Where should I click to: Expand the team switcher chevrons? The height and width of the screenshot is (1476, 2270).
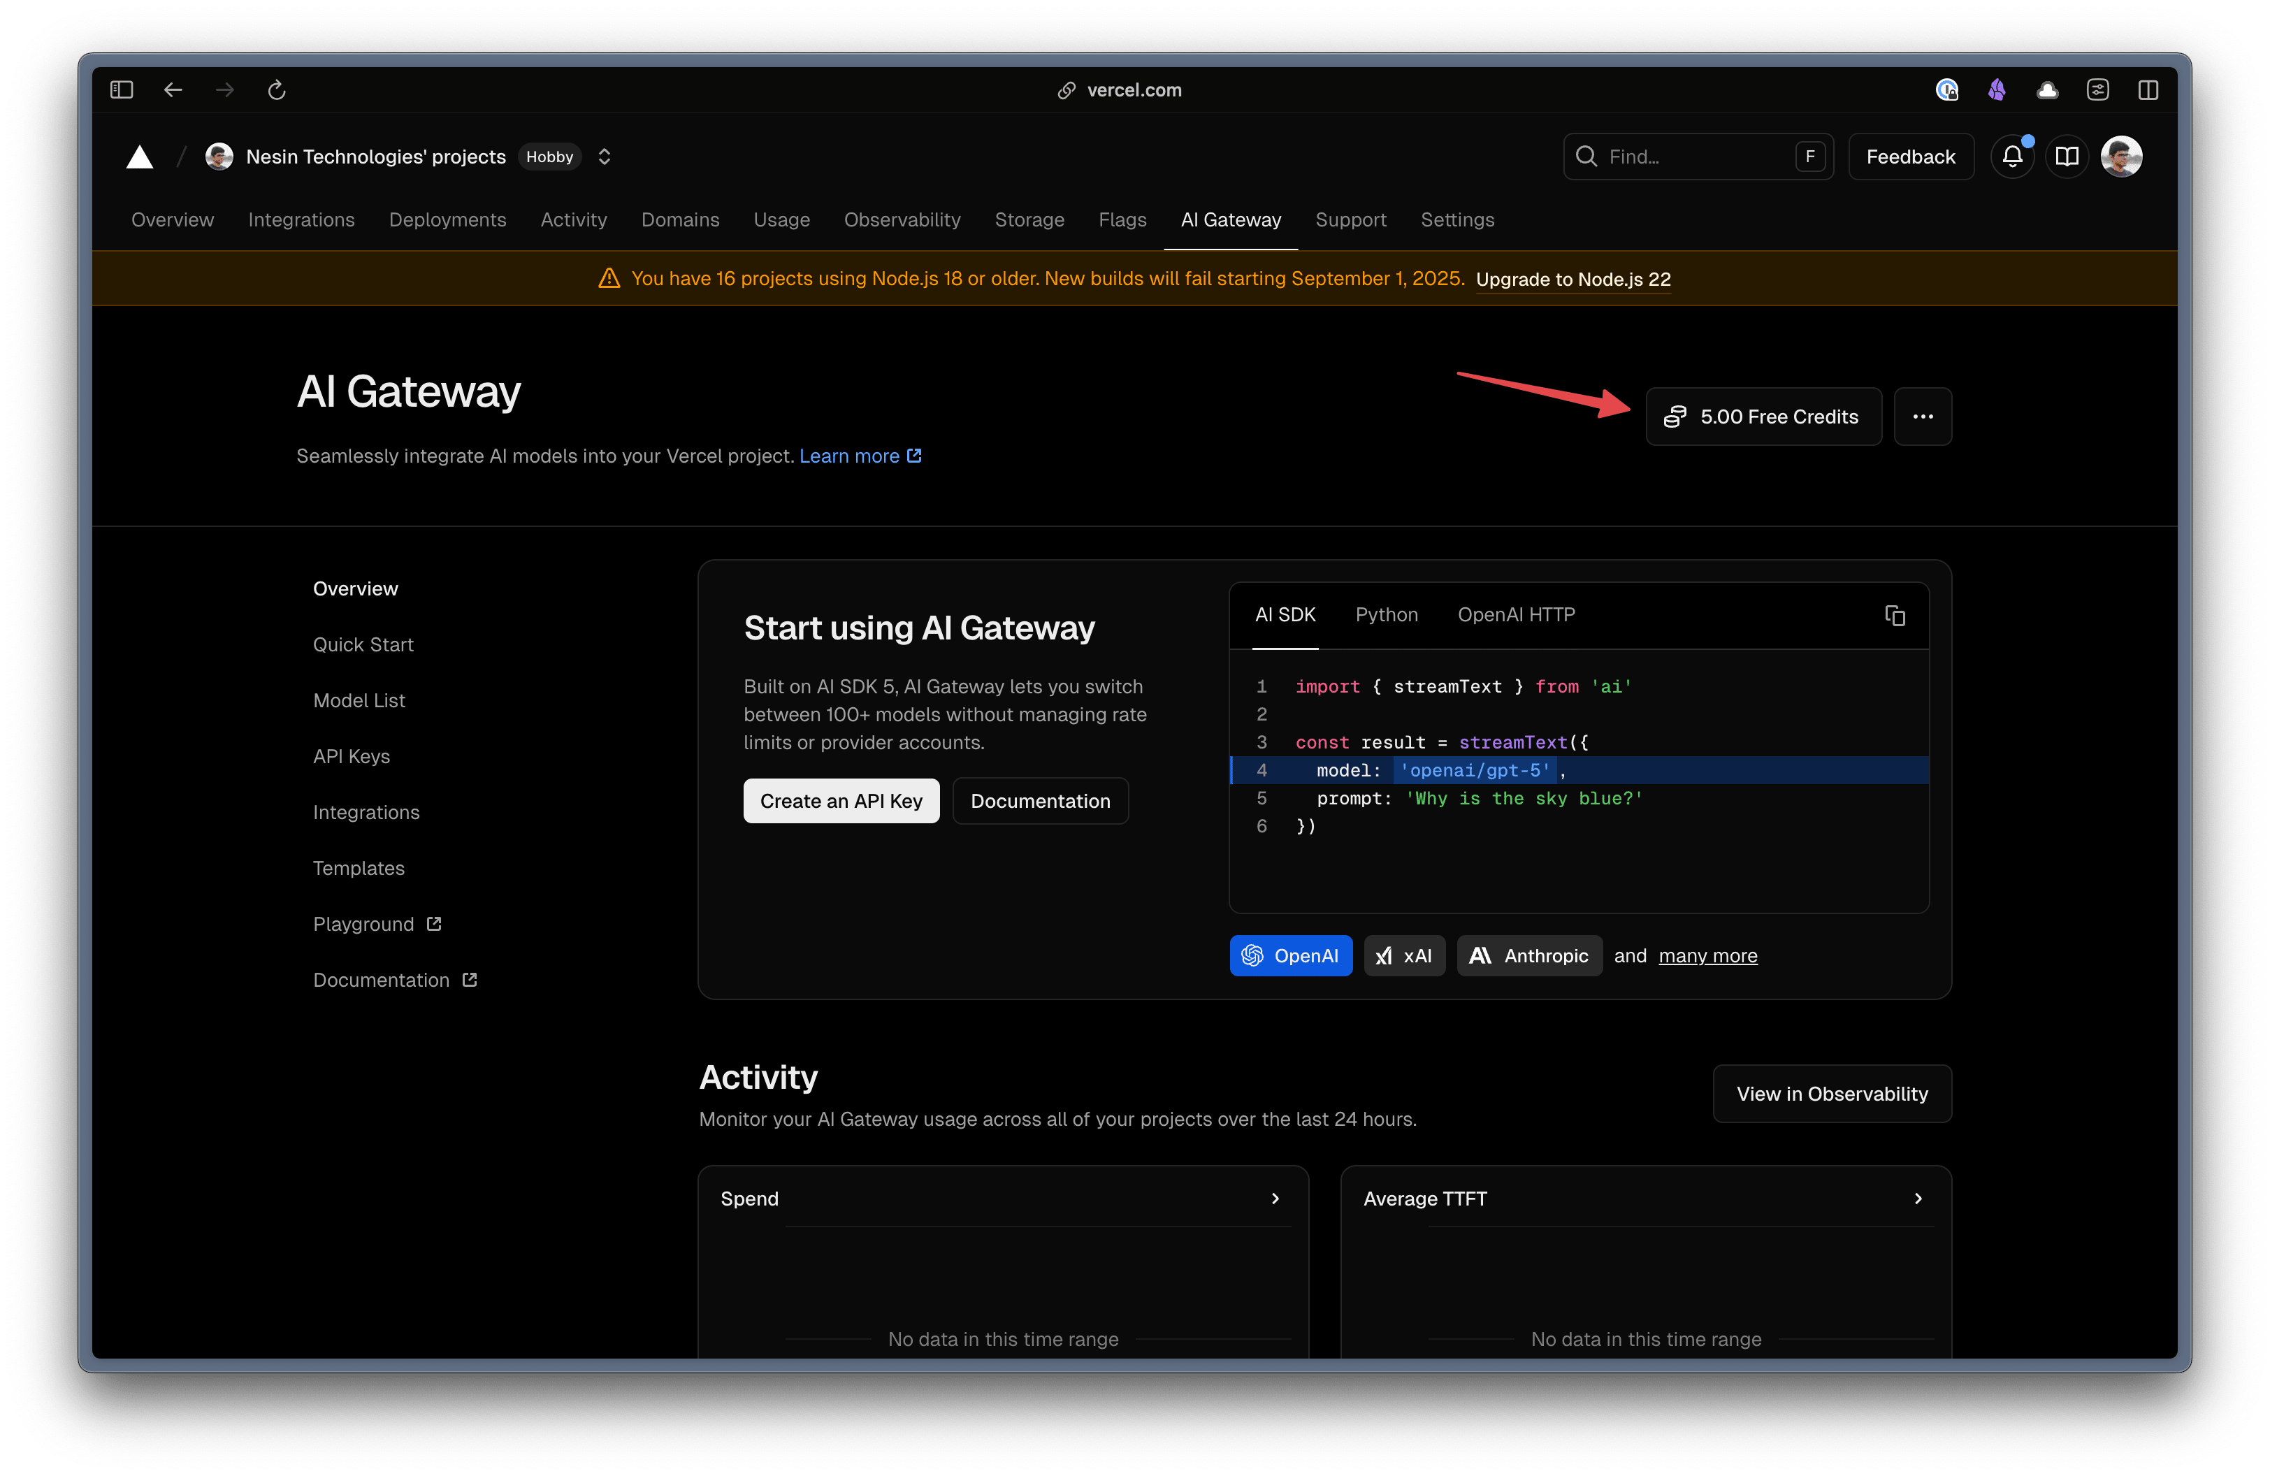point(604,157)
